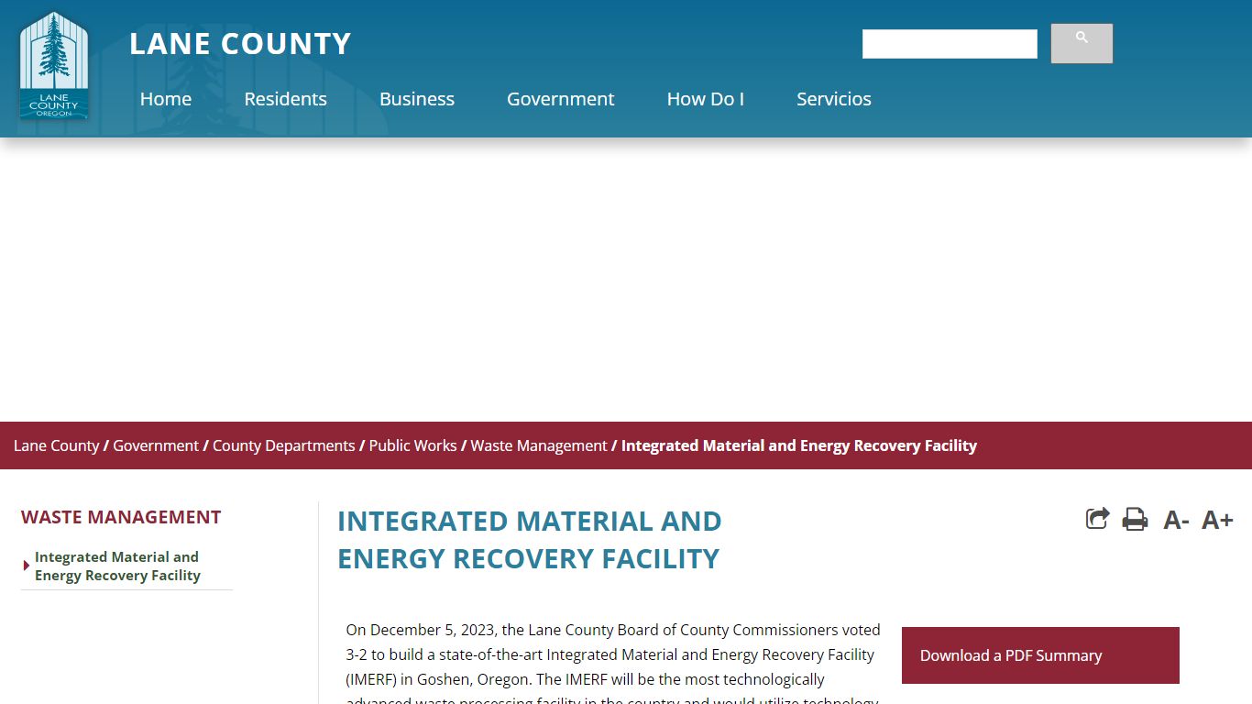Open the Servicios menu
1252x704 pixels.
pyautogui.click(x=834, y=99)
